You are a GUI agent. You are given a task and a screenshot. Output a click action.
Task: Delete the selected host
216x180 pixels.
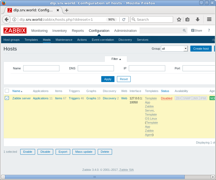click(105, 152)
